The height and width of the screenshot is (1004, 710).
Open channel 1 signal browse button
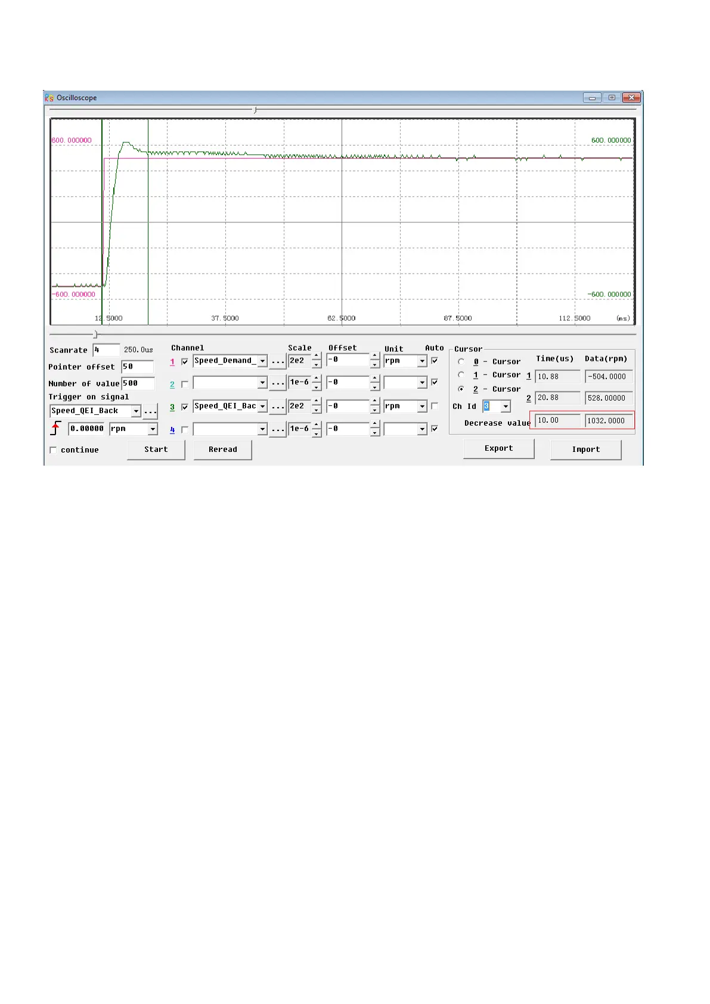278,361
